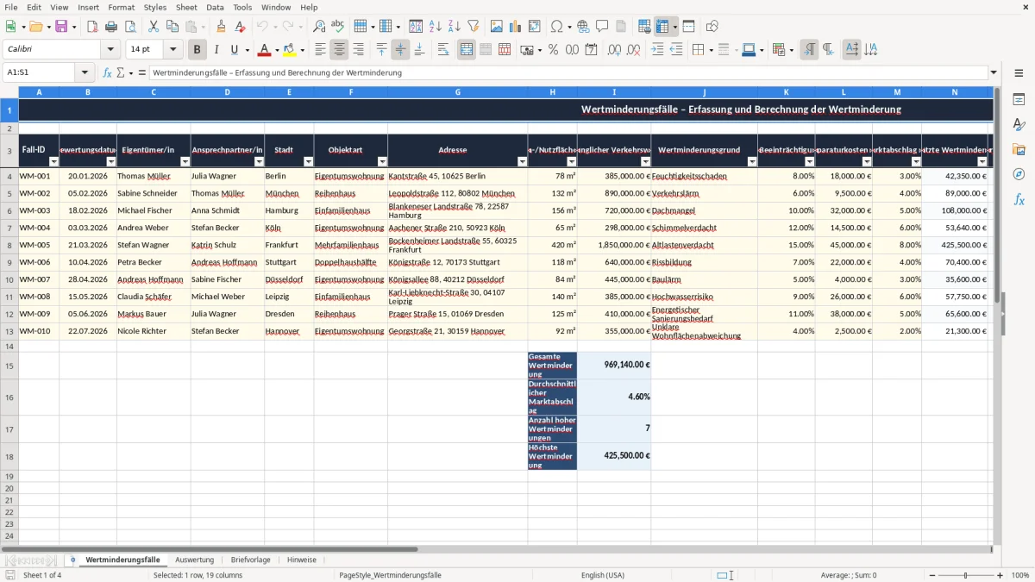Toggle Italic formatting
The width and height of the screenshot is (1035, 582).
pos(216,50)
